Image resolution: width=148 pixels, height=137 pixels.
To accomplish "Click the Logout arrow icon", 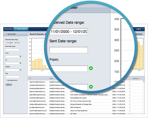I will pyautogui.click(x=143, y=29).
